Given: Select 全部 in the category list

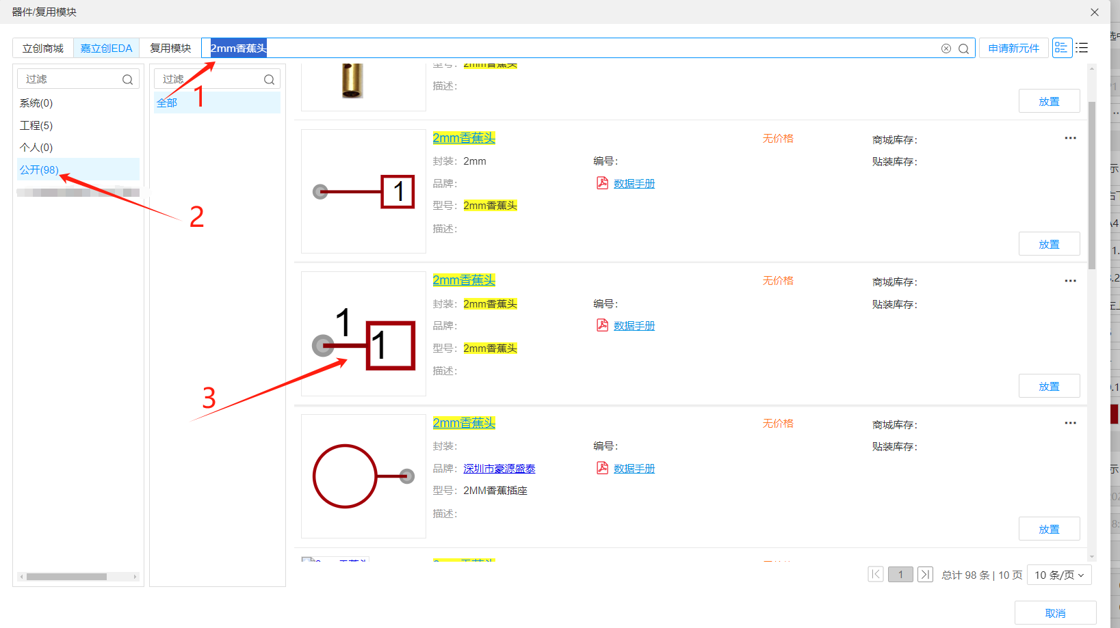Looking at the screenshot, I should (x=217, y=103).
